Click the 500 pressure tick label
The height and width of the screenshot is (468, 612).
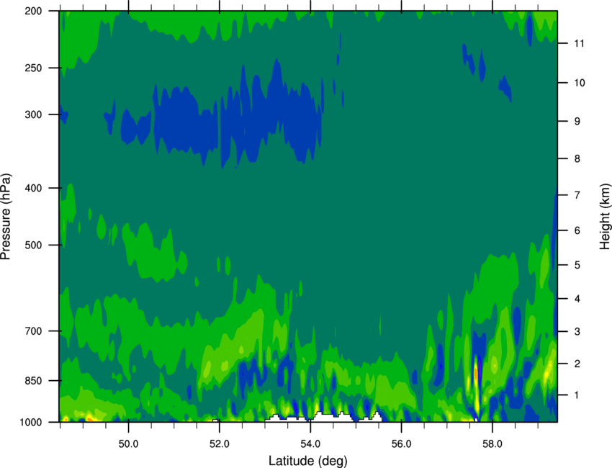[33, 245]
